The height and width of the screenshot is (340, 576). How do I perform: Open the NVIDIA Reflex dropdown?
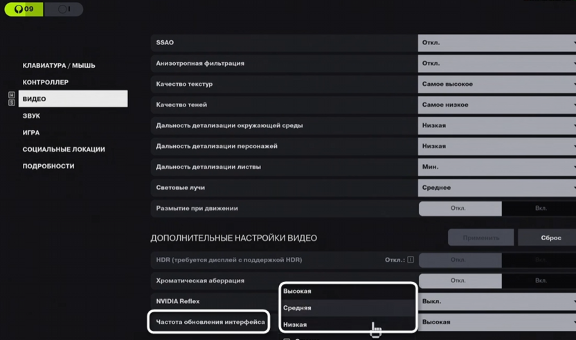click(496, 301)
